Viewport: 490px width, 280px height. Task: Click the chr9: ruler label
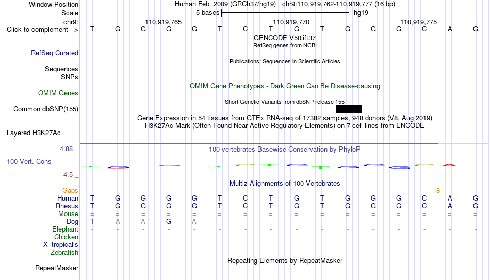click(x=71, y=22)
